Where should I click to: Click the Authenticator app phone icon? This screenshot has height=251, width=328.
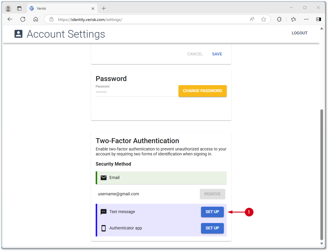tap(104, 228)
